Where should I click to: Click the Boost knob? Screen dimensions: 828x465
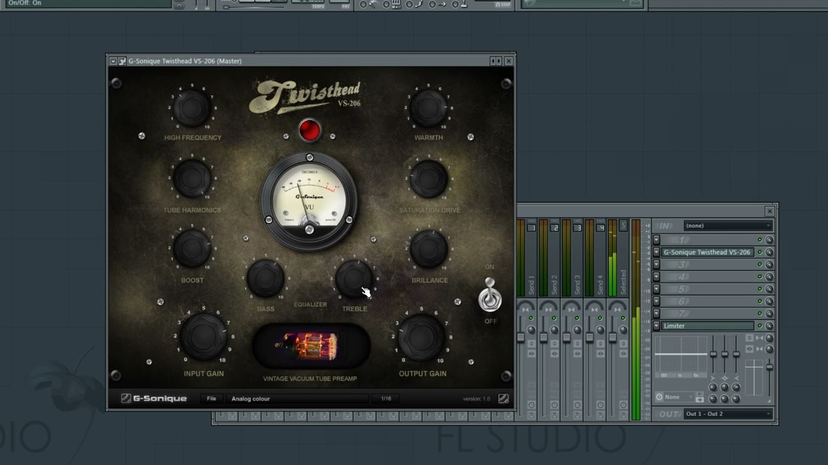[x=192, y=249]
